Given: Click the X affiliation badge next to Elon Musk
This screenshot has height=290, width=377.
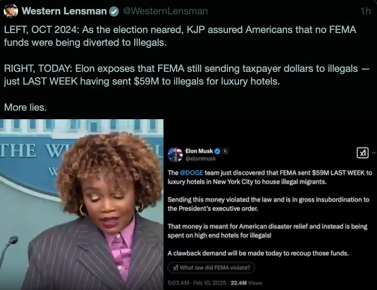Looking at the screenshot, I should (x=225, y=151).
